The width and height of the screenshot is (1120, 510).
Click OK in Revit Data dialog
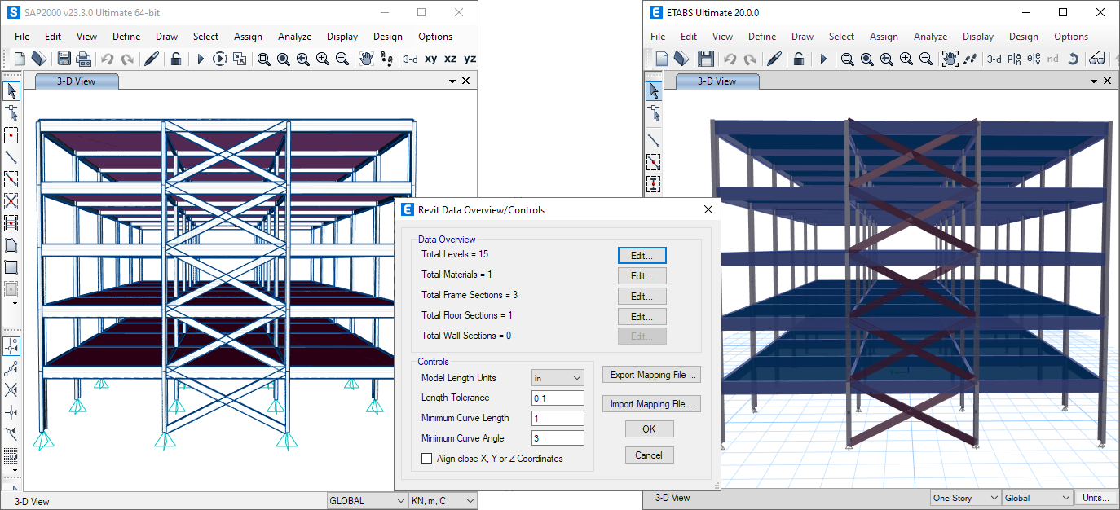(649, 429)
